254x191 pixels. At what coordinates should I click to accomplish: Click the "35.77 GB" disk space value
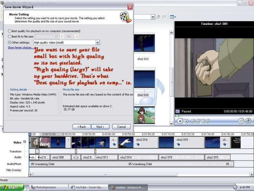coord(69,110)
